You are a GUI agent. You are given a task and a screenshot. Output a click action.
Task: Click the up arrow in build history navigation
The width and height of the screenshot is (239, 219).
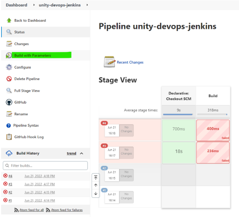coord(96,185)
